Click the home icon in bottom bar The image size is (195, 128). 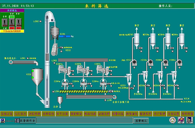173,120
